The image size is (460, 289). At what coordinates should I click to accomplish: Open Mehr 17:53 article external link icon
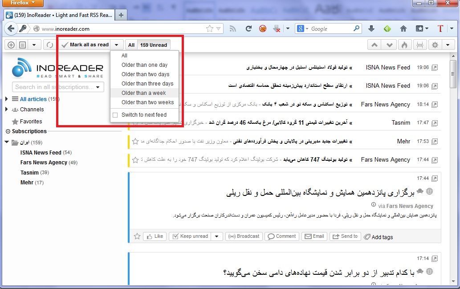tap(435, 142)
